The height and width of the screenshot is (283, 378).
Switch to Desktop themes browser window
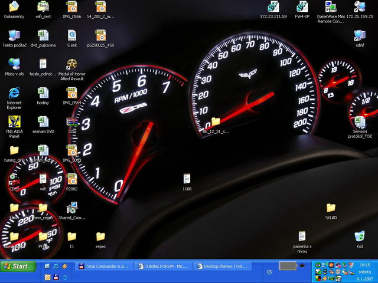pyautogui.click(x=222, y=266)
